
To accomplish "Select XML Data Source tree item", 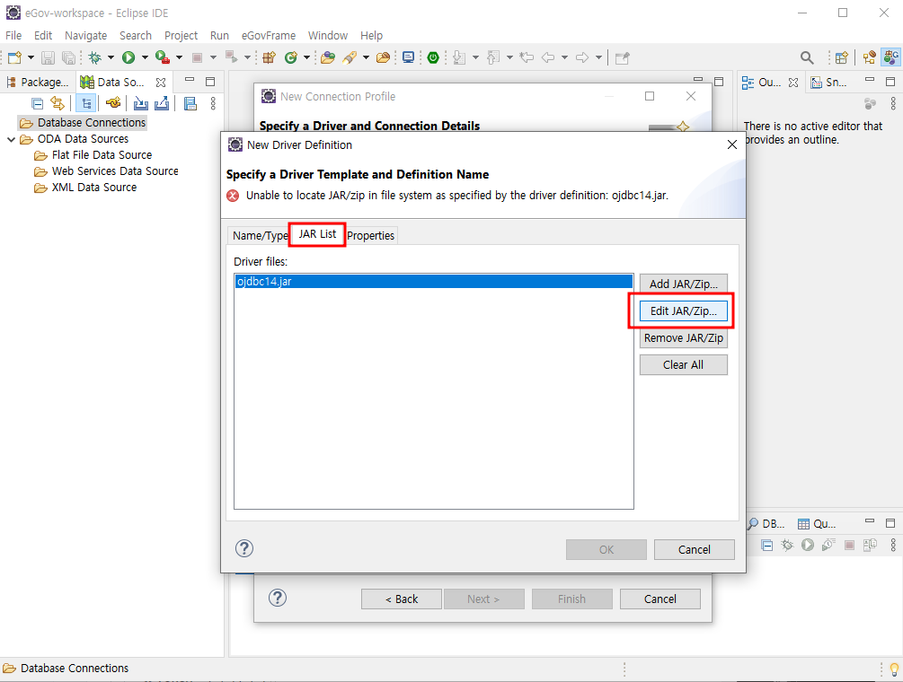I will coord(86,188).
